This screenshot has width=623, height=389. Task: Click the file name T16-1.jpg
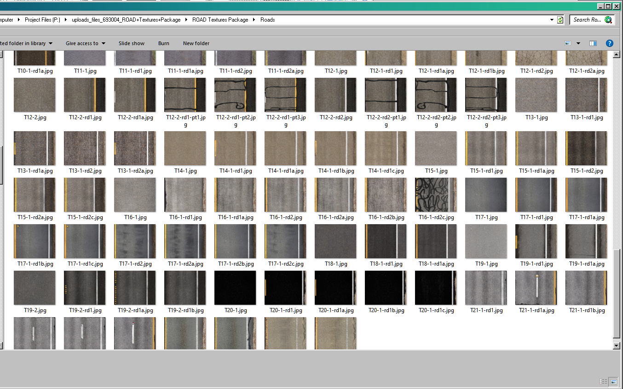click(135, 218)
